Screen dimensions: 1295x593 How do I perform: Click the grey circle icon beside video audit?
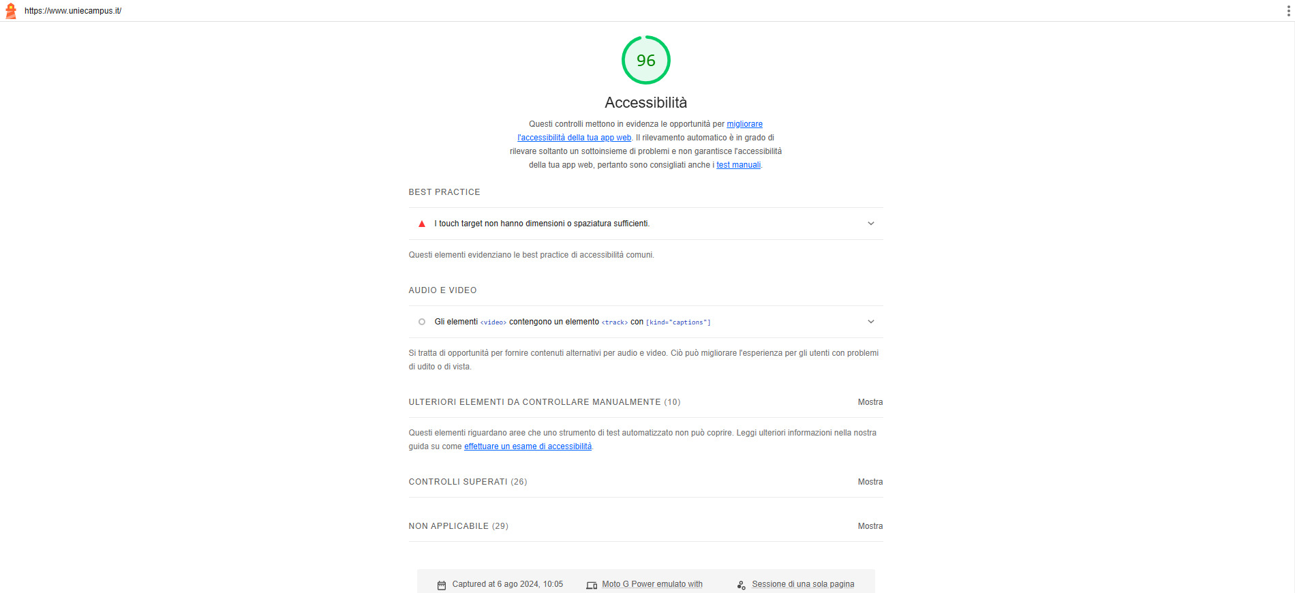(x=422, y=322)
